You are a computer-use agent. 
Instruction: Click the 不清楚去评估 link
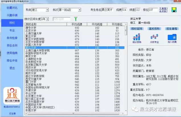point(163,10)
